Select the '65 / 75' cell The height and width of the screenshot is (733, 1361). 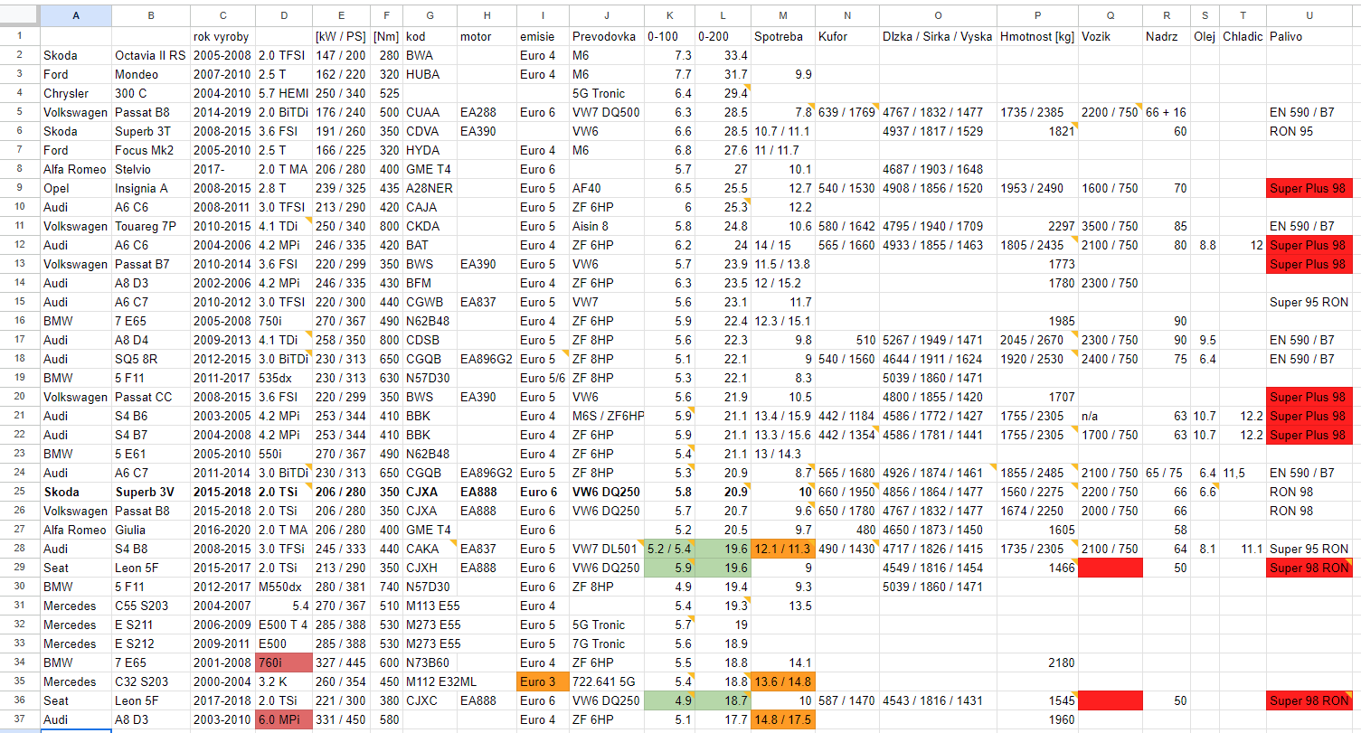point(1167,473)
